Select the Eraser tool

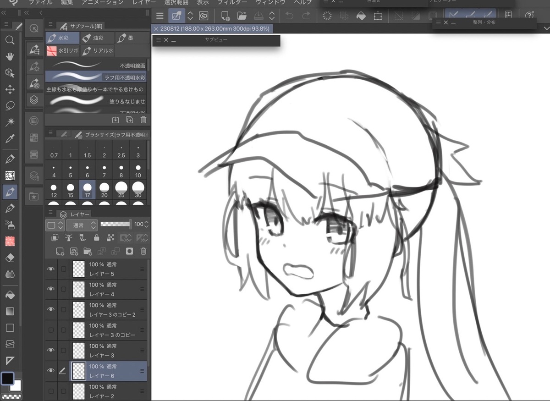coord(10,258)
